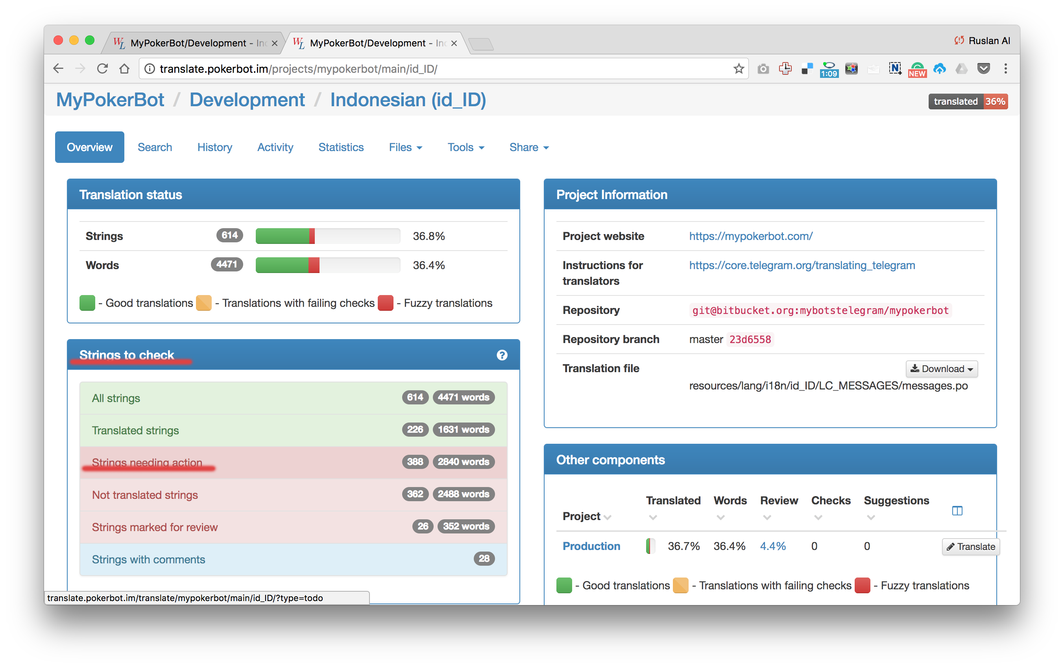Open the camera screenshot extension
Screen dimensions: 1064x668
[763, 69]
